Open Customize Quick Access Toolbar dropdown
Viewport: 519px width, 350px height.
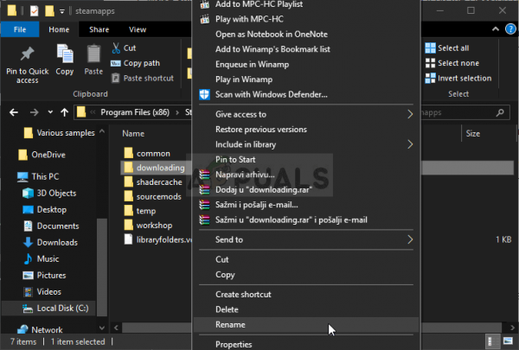(x=62, y=11)
